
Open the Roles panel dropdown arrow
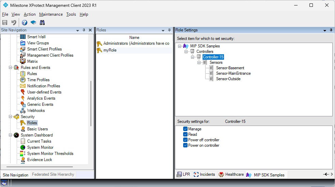click(x=163, y=30)
